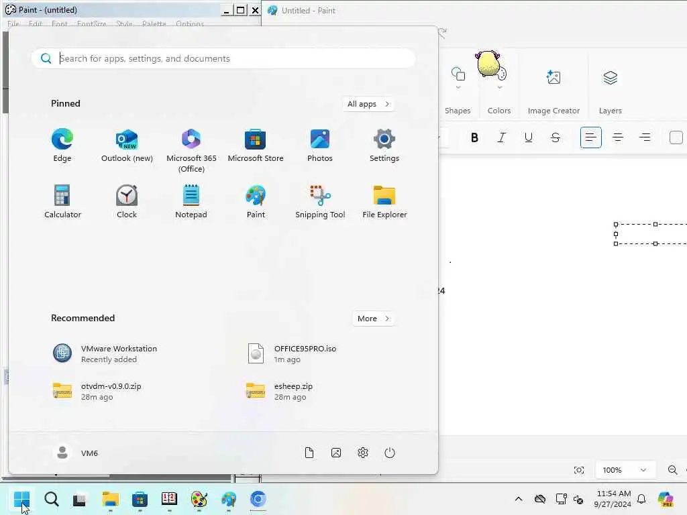Viewport: 687px width, 515px height.
Task: Toggle bold text formatting in Paint
Action: (x=474, y=137)
